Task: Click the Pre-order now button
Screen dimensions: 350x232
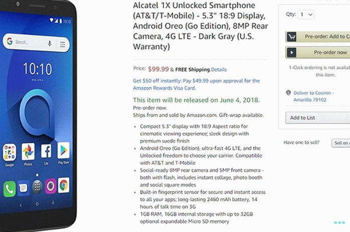Action: [318, 52]
